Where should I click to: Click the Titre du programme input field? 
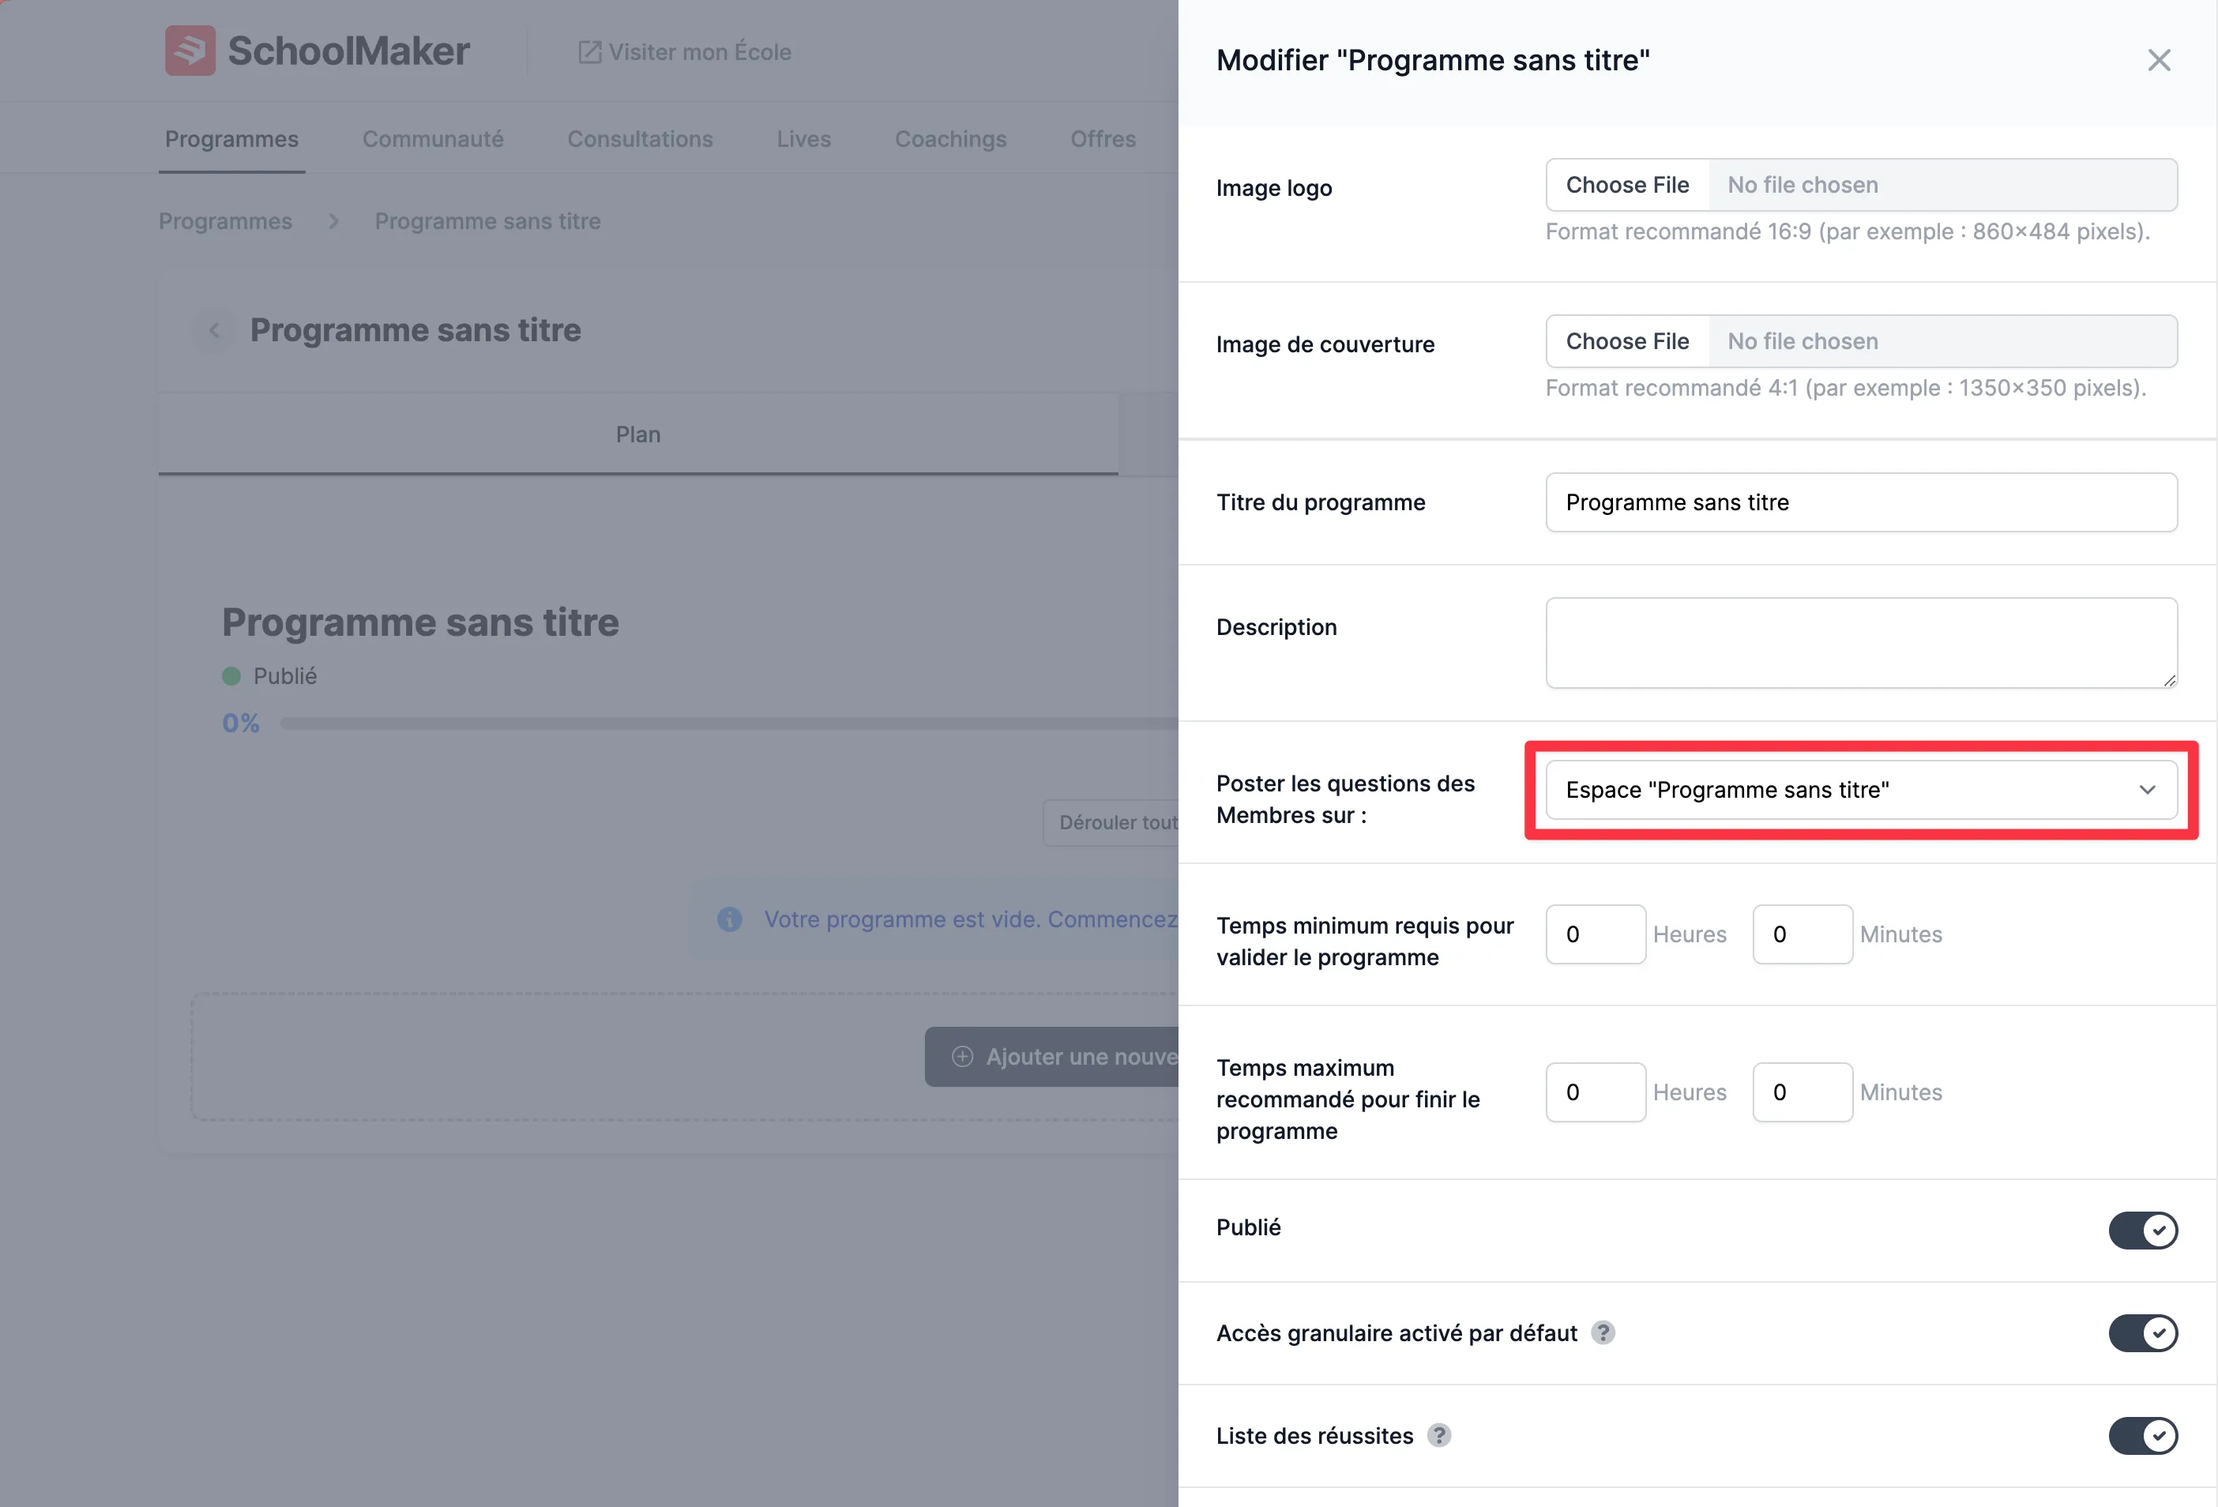(x=1861, y=503)
